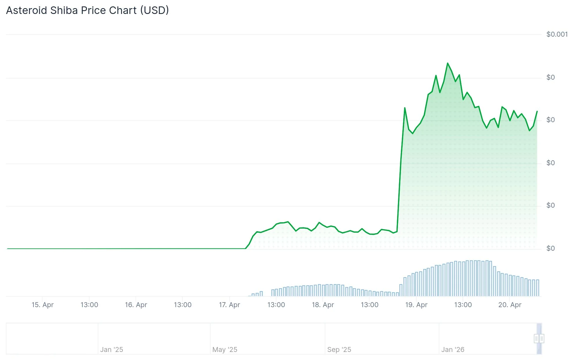Select the Jan '26 label in the navigator

click(453, 349)
